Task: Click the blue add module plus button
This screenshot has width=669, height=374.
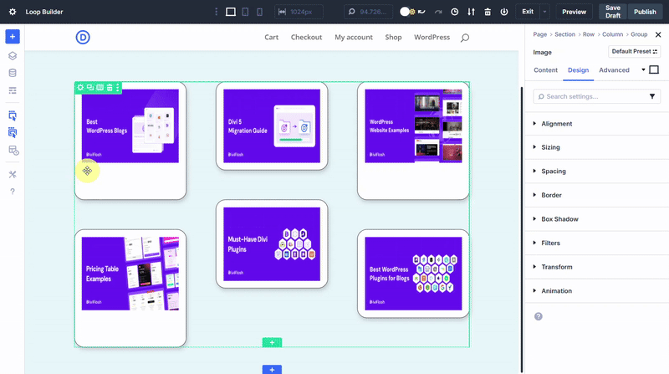Action: point(13,37)
